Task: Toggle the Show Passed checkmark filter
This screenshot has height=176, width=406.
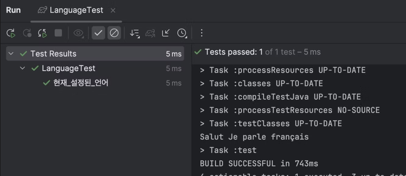Action: (x=98, y=33)
